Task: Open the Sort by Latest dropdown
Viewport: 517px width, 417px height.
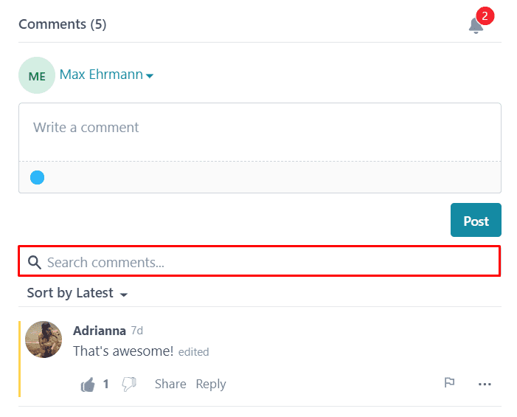Action: coord(77,293)
